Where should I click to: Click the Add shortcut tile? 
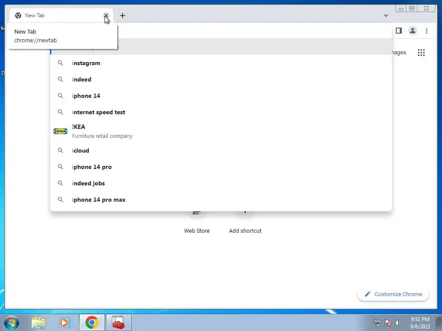[x=245, y=222]
